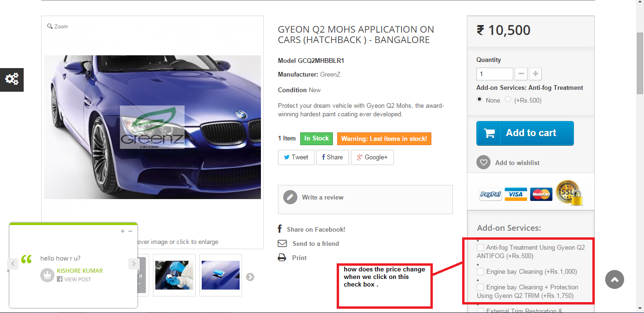Click the envelope icon for Send to a friend
Screen dimensions: 644x313
(282, 243)
